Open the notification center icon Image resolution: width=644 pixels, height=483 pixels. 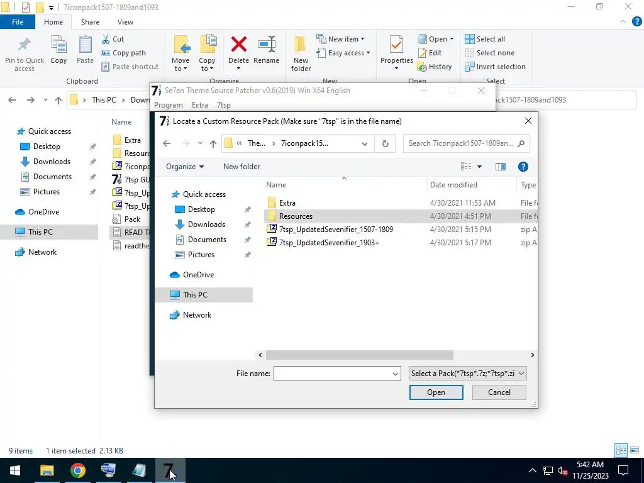pos(623,470)
